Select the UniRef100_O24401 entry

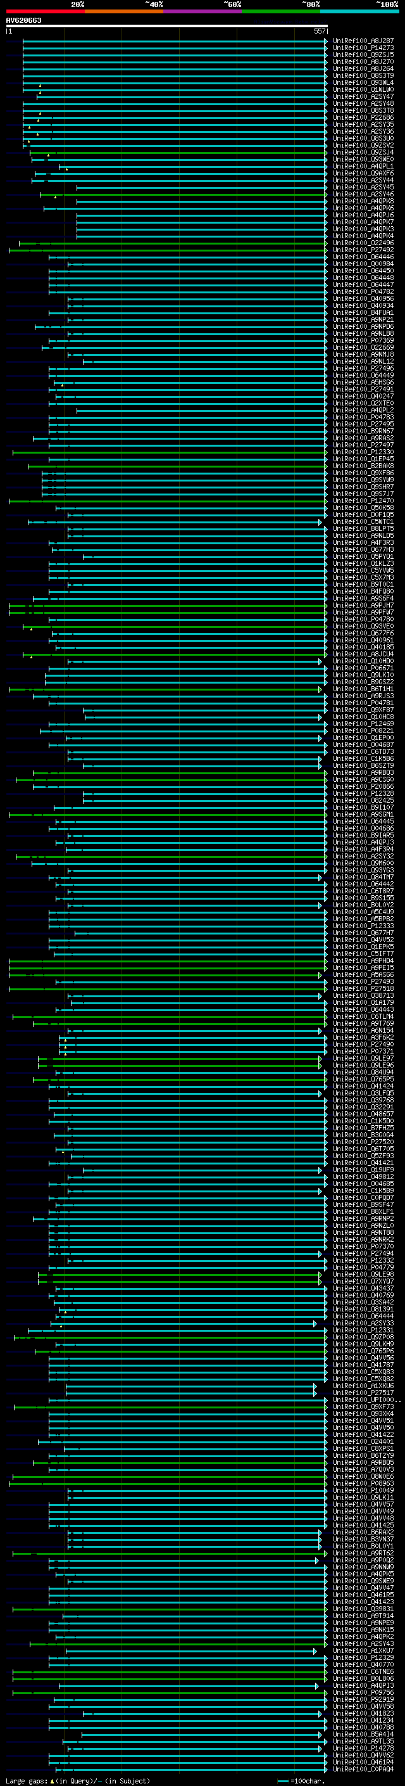(x=363, y=1441)
